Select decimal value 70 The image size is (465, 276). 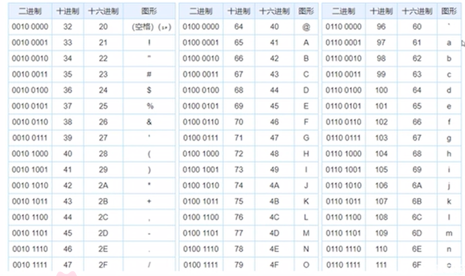(239, 122)
